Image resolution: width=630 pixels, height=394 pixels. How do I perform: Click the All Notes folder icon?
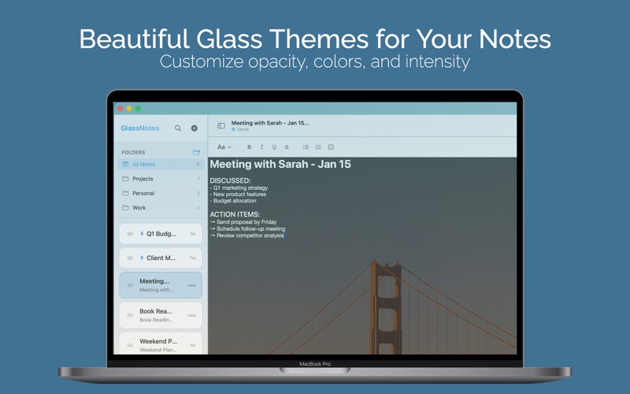pos(125,164)
